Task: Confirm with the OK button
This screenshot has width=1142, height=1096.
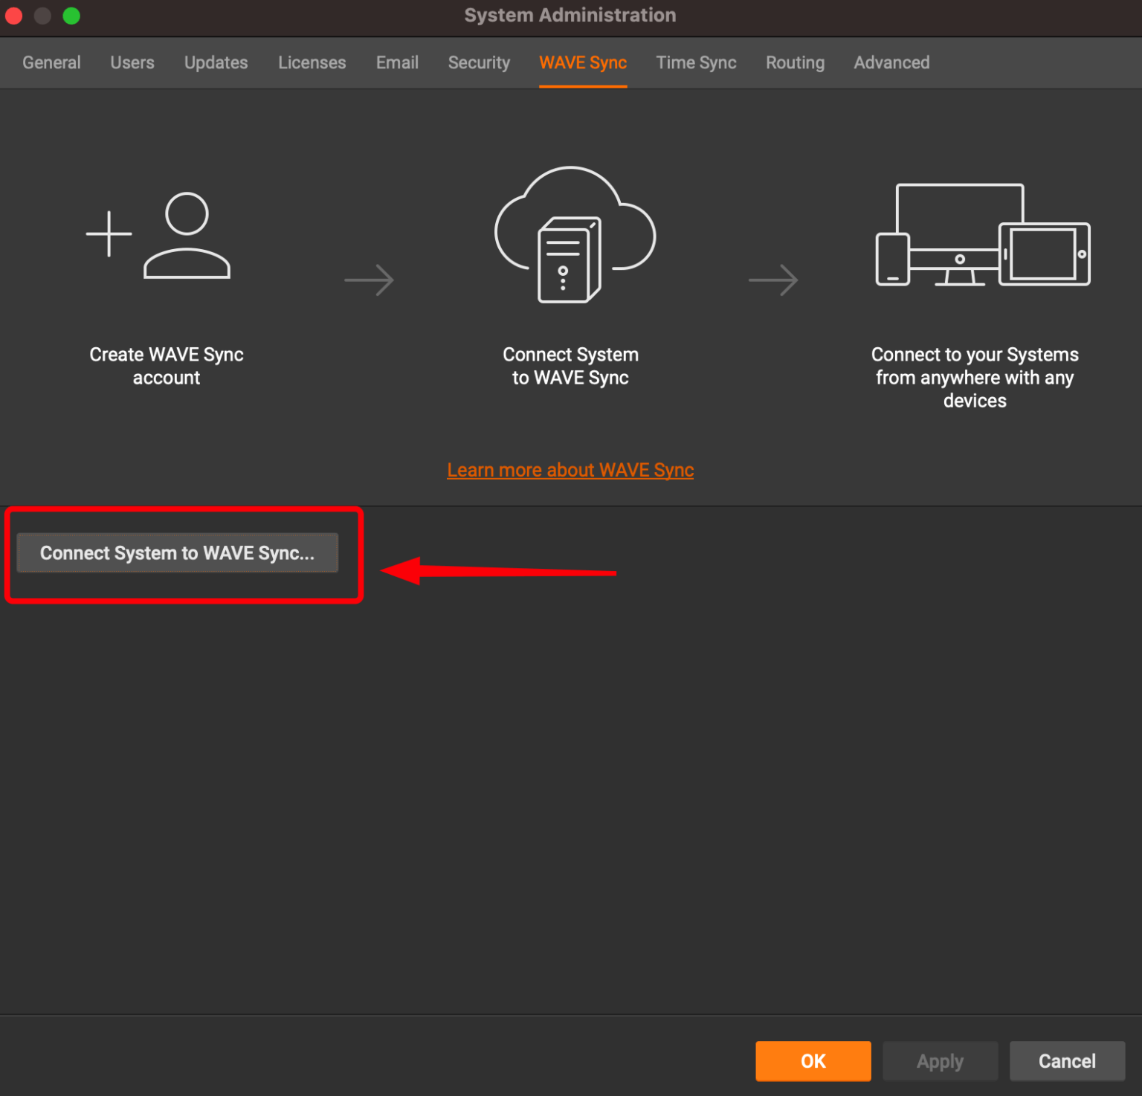Action: point(813,1061)
